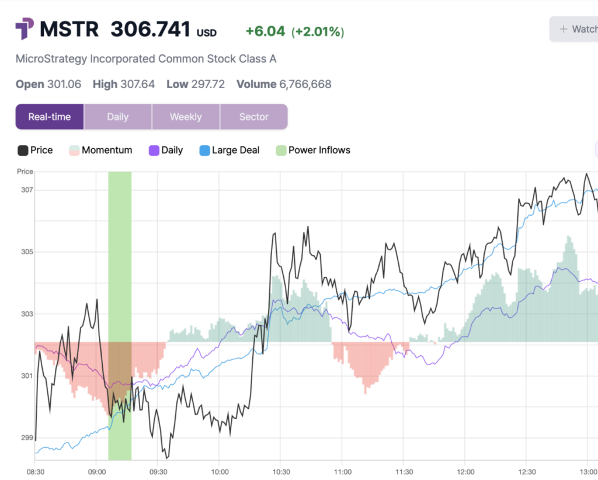Click the 10:30 time axis label
This screenshot has width=598, height=480.
point(281,471)
